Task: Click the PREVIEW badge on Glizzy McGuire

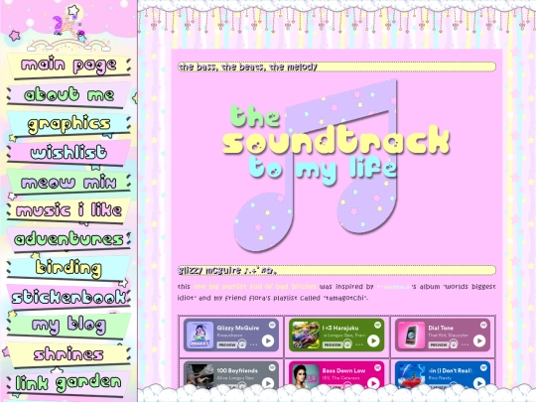Action: 226,344
